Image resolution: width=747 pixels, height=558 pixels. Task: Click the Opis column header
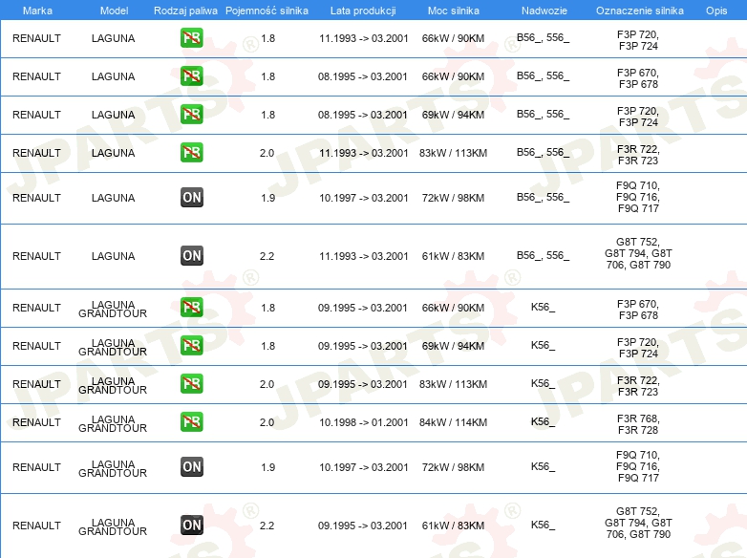click(x=716, y=11)
